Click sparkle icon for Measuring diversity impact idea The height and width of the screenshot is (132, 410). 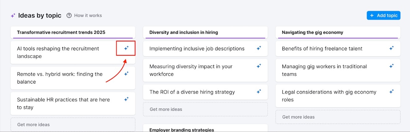point(259,66)
